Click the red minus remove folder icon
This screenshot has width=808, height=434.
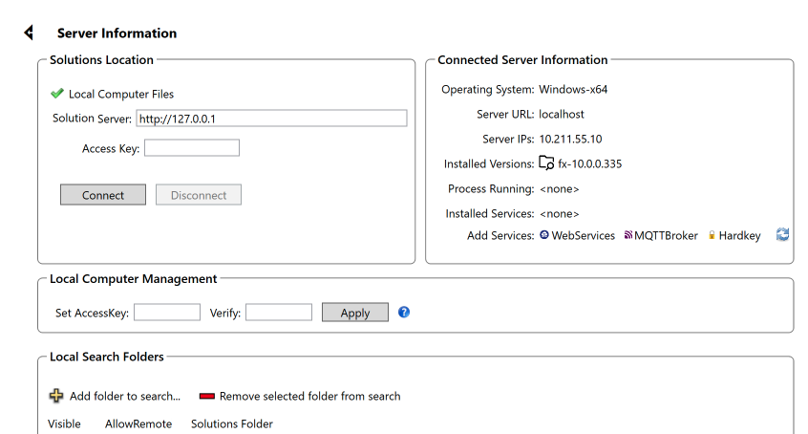(x=207, y=396)
